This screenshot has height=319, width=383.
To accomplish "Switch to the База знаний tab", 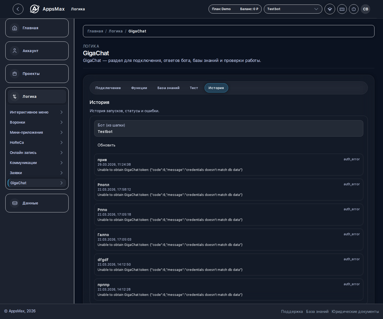I will 168,88.
